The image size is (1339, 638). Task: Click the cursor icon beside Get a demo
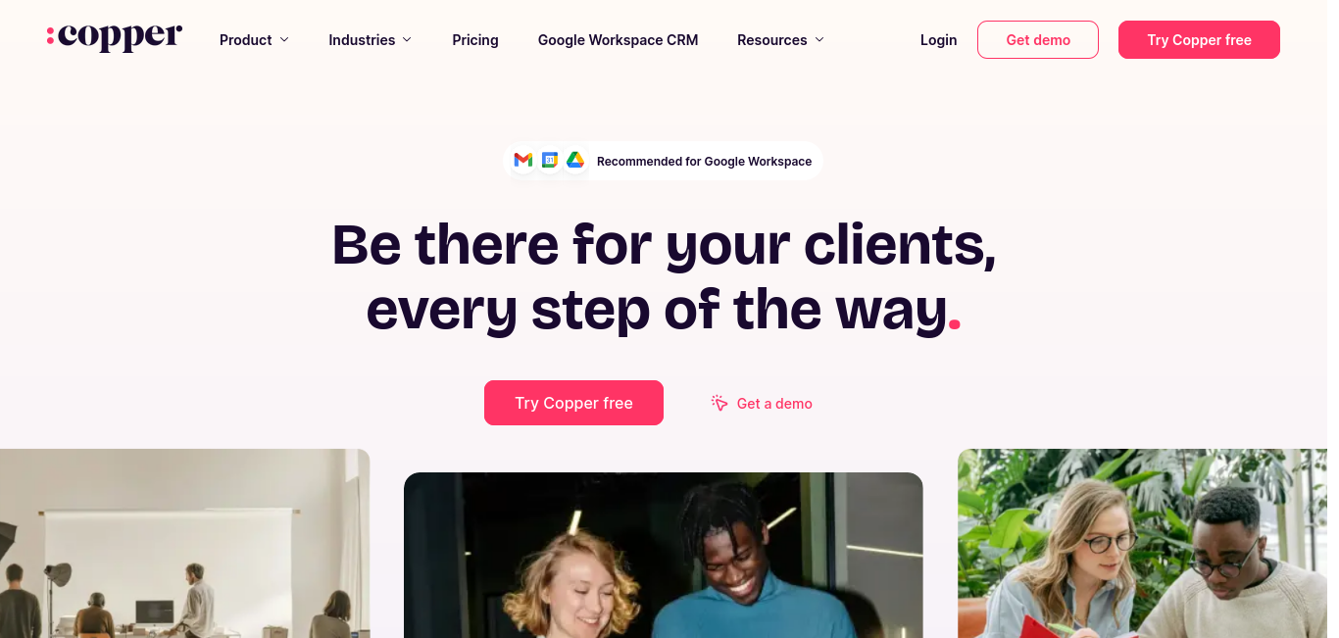point(719,403)
